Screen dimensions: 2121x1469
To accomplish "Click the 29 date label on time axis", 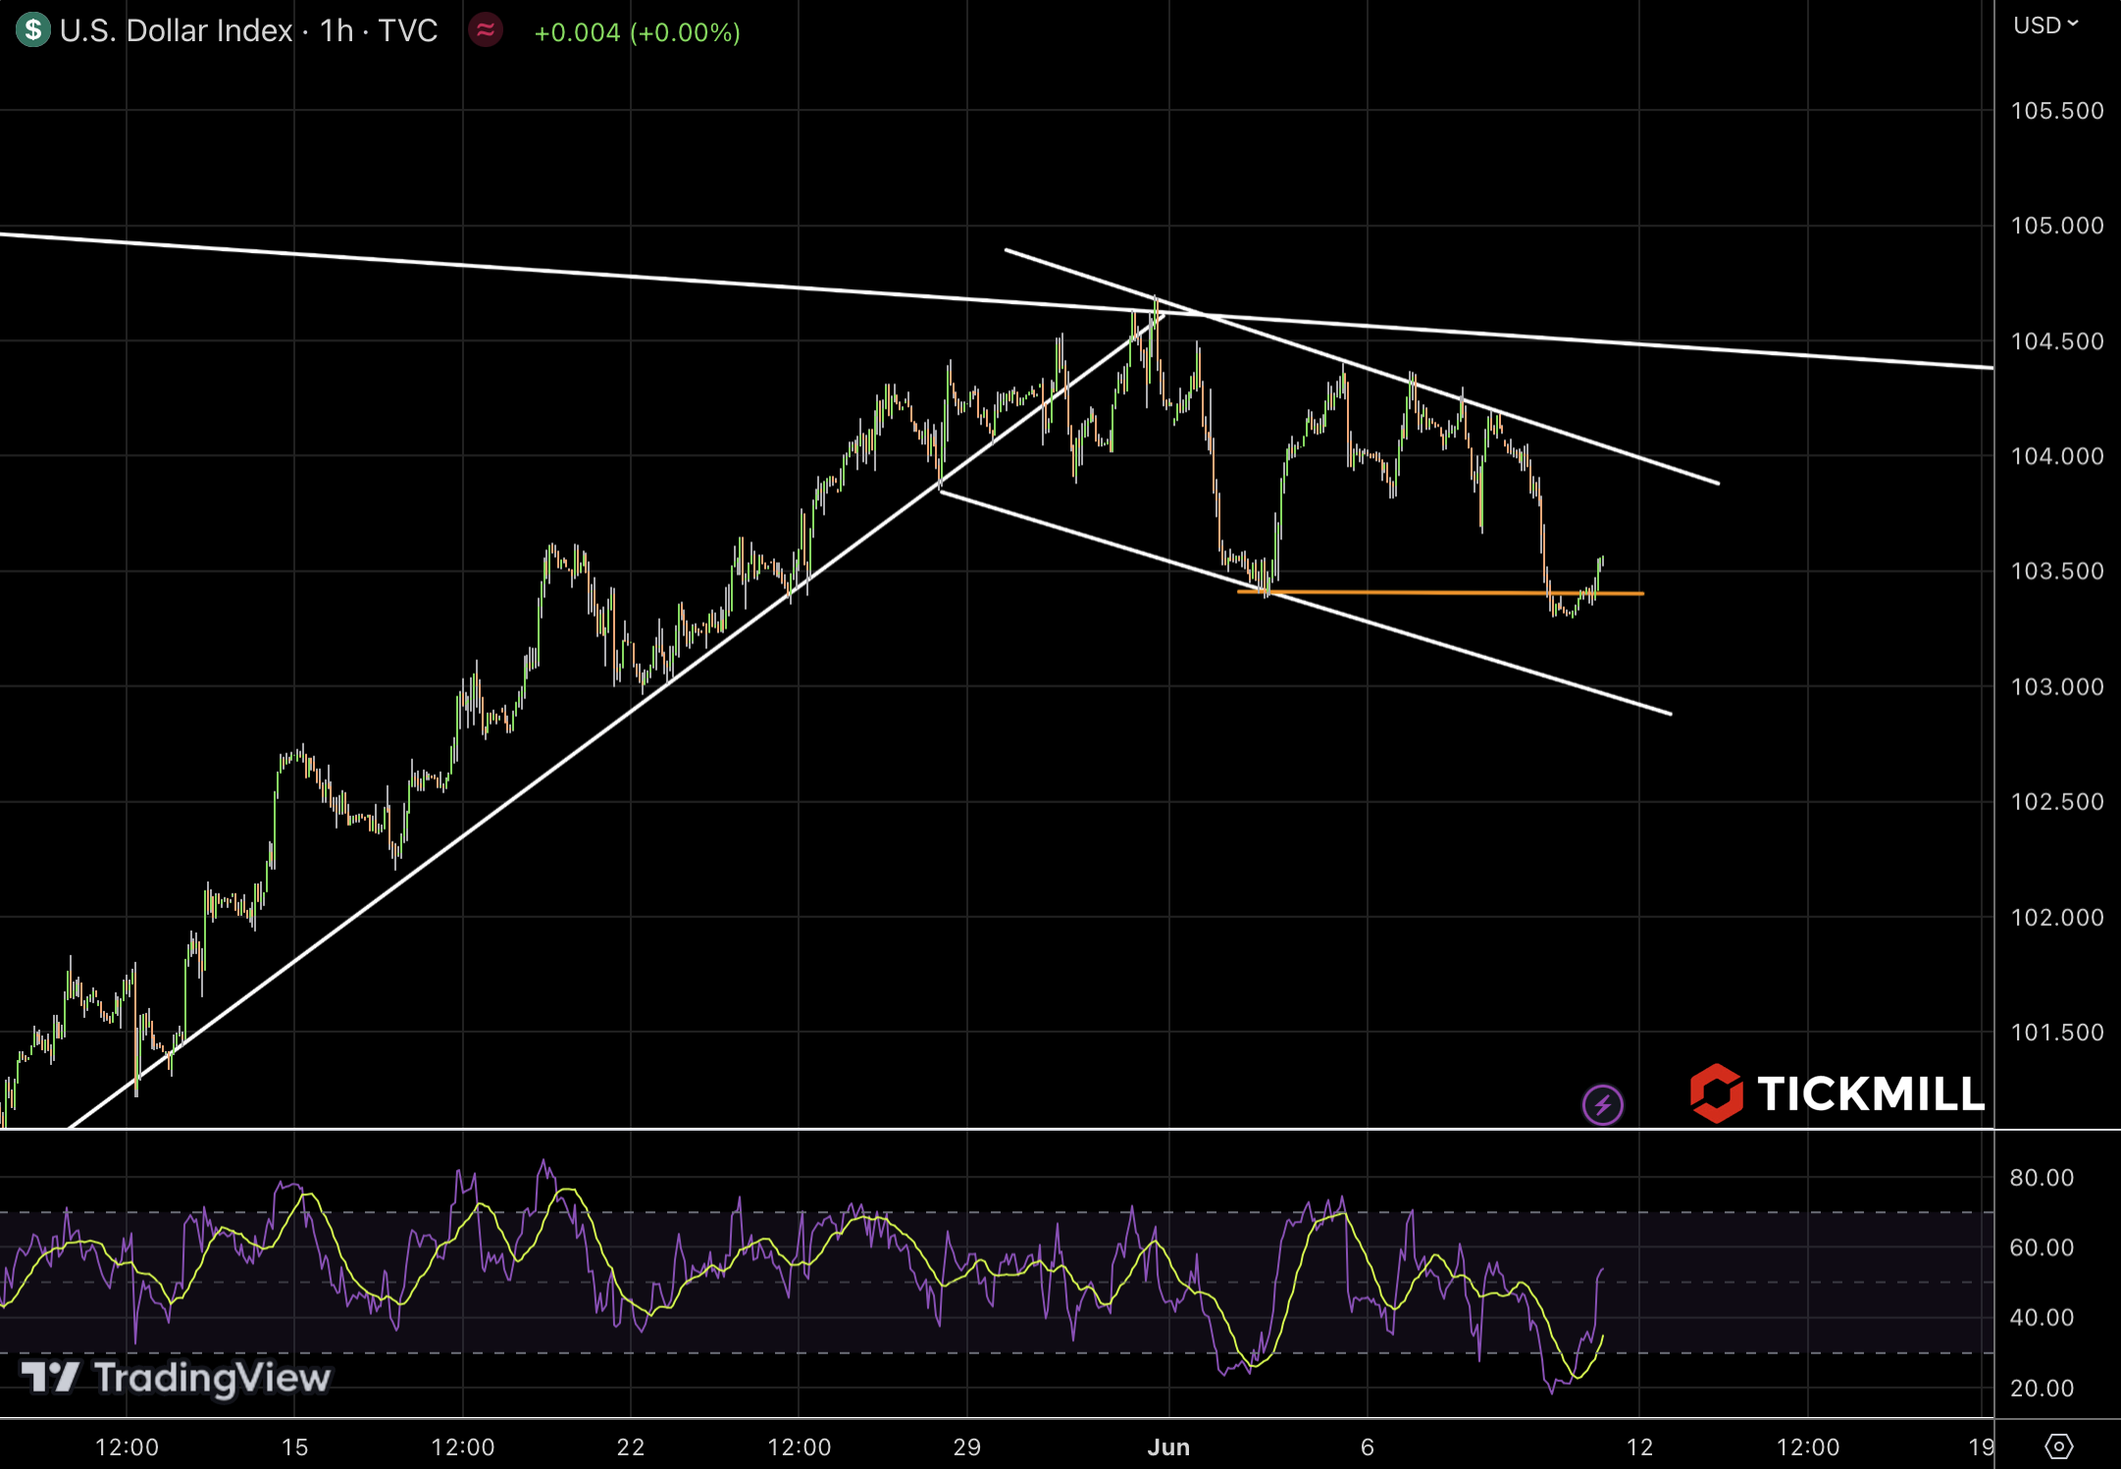I will coord(966,1447).
